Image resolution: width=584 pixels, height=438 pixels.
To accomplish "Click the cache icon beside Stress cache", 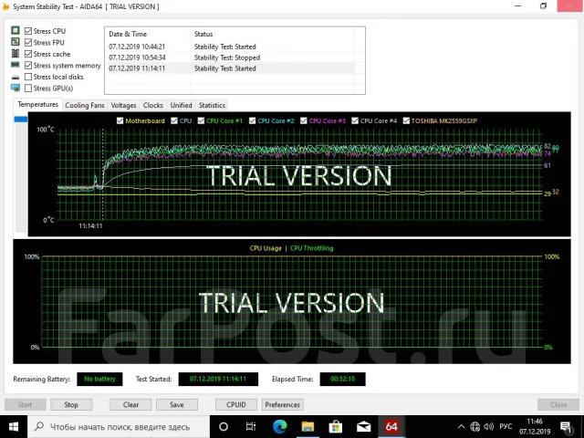I will tap(16, 53).
